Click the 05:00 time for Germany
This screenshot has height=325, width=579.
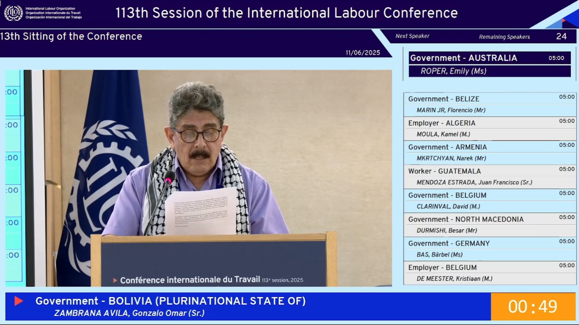[x=567, y=241]
